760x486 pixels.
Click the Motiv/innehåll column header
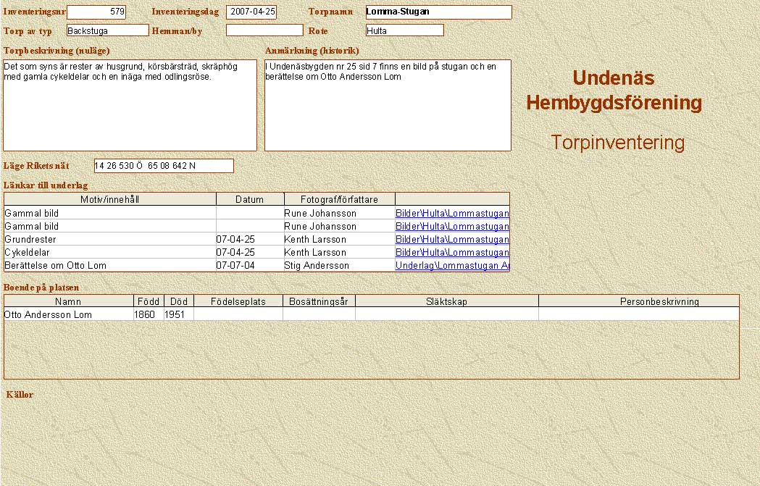pos(110,199)
